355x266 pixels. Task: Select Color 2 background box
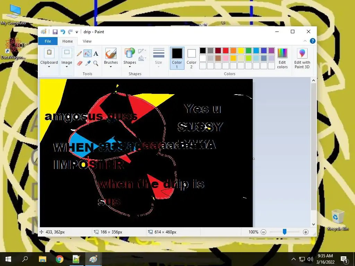(191, 58)
